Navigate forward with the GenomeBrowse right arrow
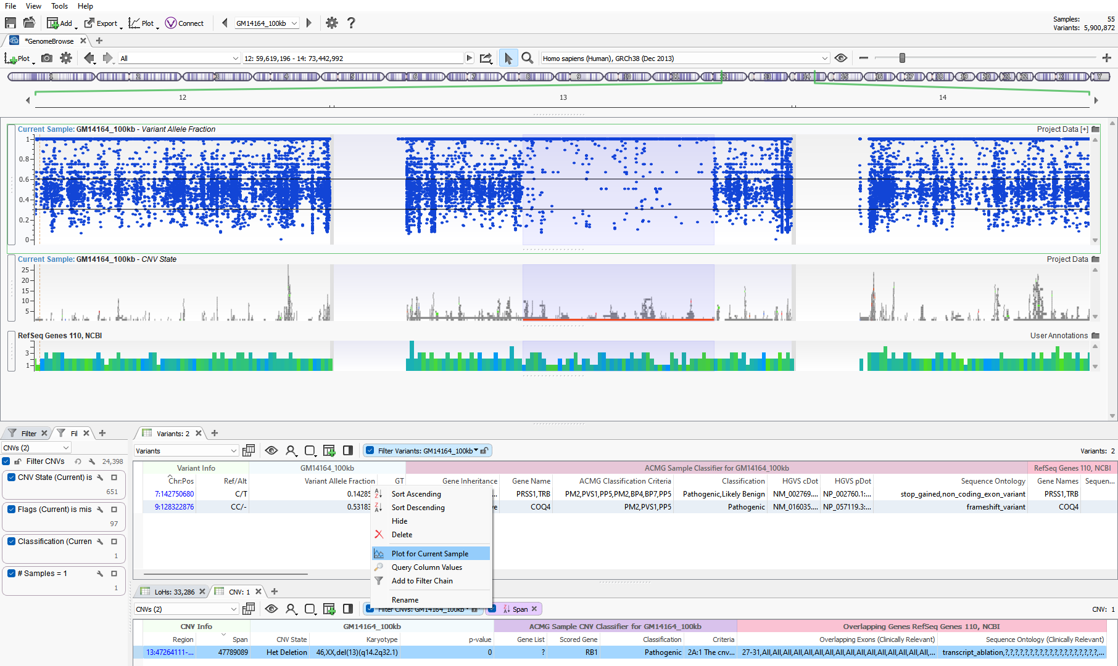Screen dimensions: 1118x666 pyautogui.click(x=108, y=58)
